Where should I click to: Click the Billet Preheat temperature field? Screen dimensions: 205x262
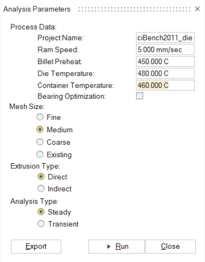pyautogui.click(x=165, y=61)
